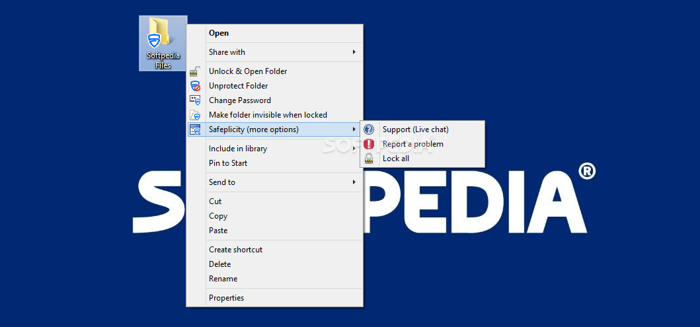Click the Unprotect Folder shield icon
The width and height of the screenshot is (700, 327).
click(x=195, y=86)
